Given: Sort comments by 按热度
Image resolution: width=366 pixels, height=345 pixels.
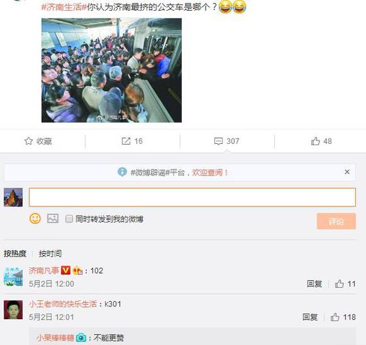Looking at the screenshot, I should (x=15, y=254).
